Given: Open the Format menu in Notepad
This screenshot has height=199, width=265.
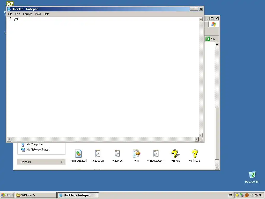Looking at the screenshot, I should [x=27, y=14].
